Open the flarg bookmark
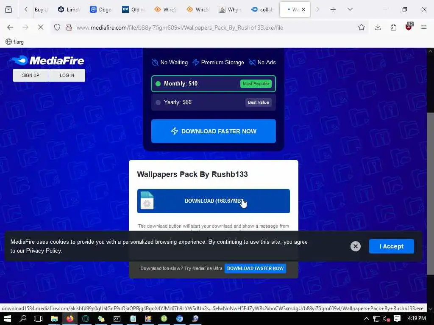This screenshot has height=325, width=434. coord(15,42)
